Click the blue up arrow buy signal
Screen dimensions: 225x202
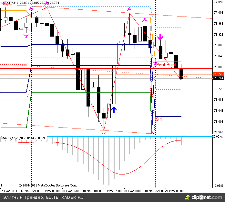(114, 109)
